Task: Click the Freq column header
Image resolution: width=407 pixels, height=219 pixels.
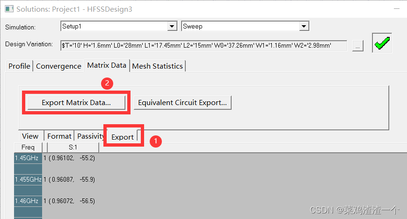Action: (x=28, y=148)
